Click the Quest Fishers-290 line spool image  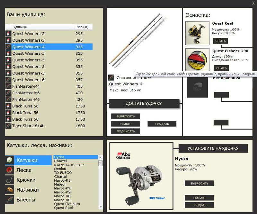[197, 59]
